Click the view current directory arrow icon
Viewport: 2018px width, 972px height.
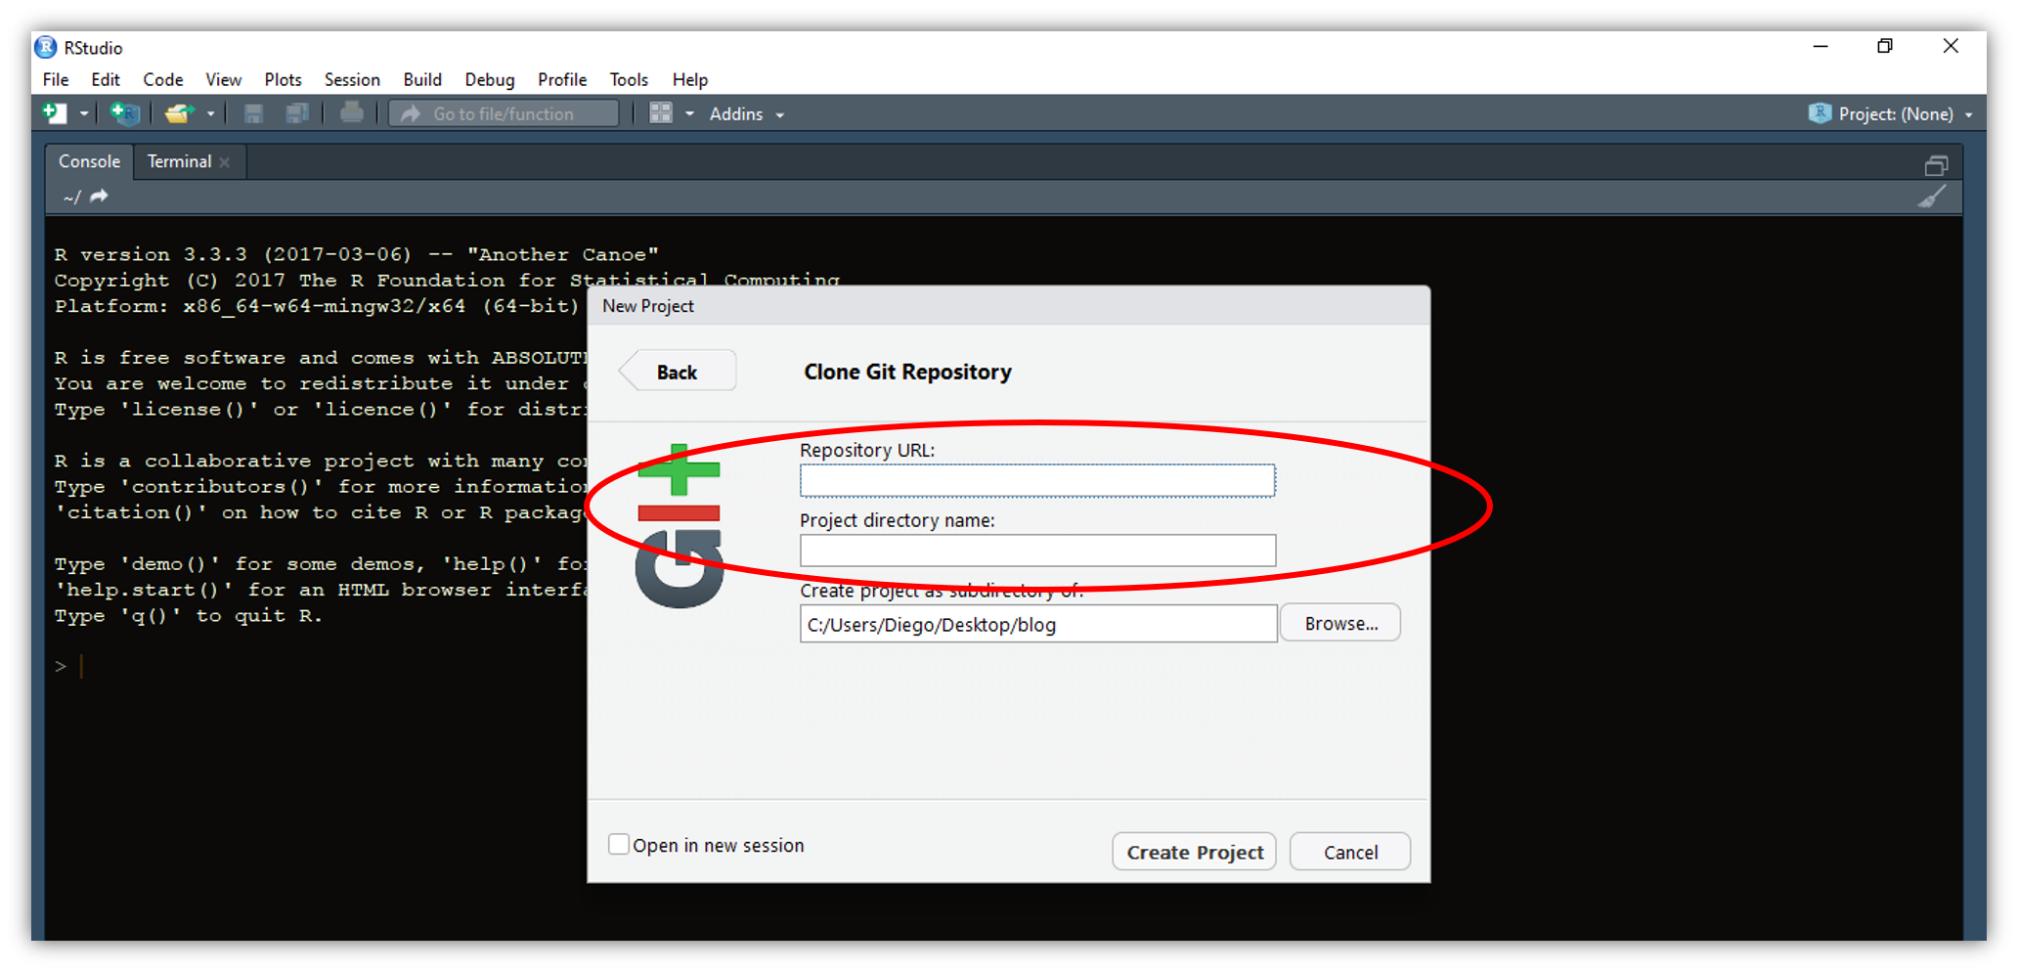click(x=99, y=197)
